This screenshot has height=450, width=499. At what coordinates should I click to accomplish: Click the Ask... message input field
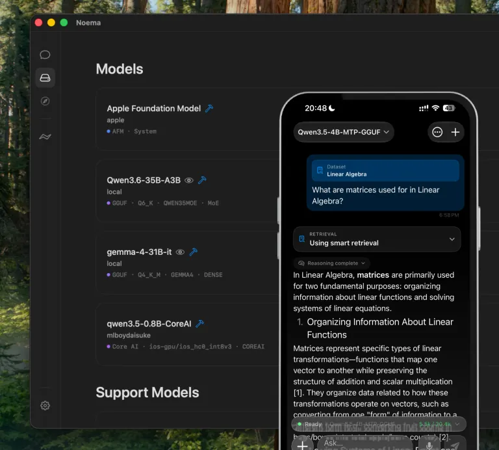[366, 443]
